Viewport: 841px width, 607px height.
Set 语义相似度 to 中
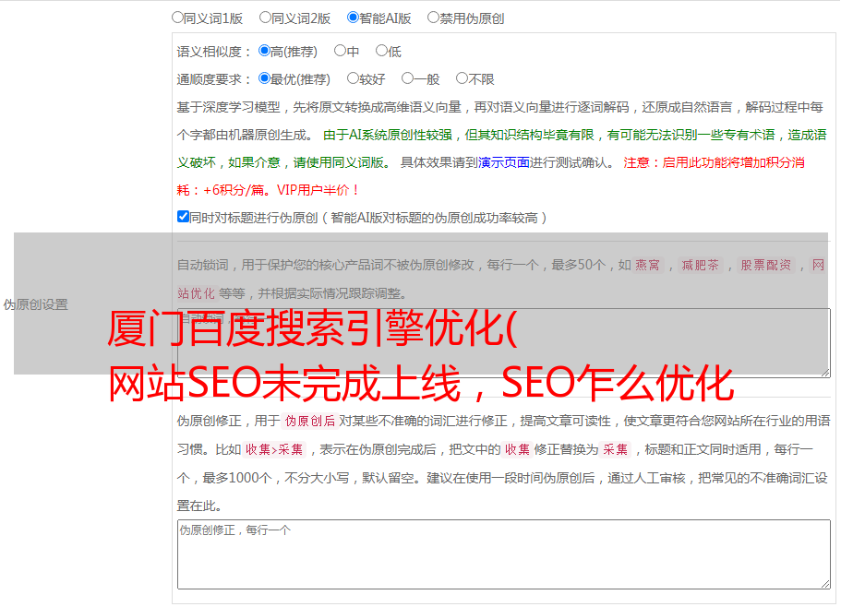[x=340, y=51]
